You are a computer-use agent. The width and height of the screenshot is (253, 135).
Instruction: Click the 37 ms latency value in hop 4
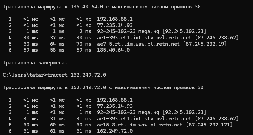(x=57, y=38)
